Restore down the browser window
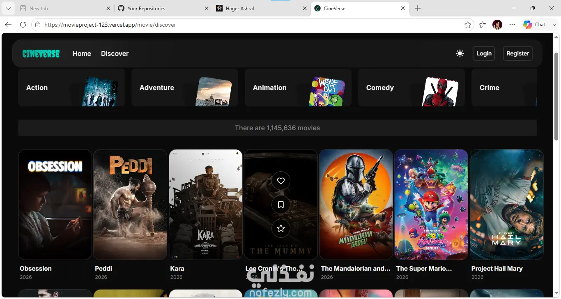The image size is (561, 299). (533, 8)
